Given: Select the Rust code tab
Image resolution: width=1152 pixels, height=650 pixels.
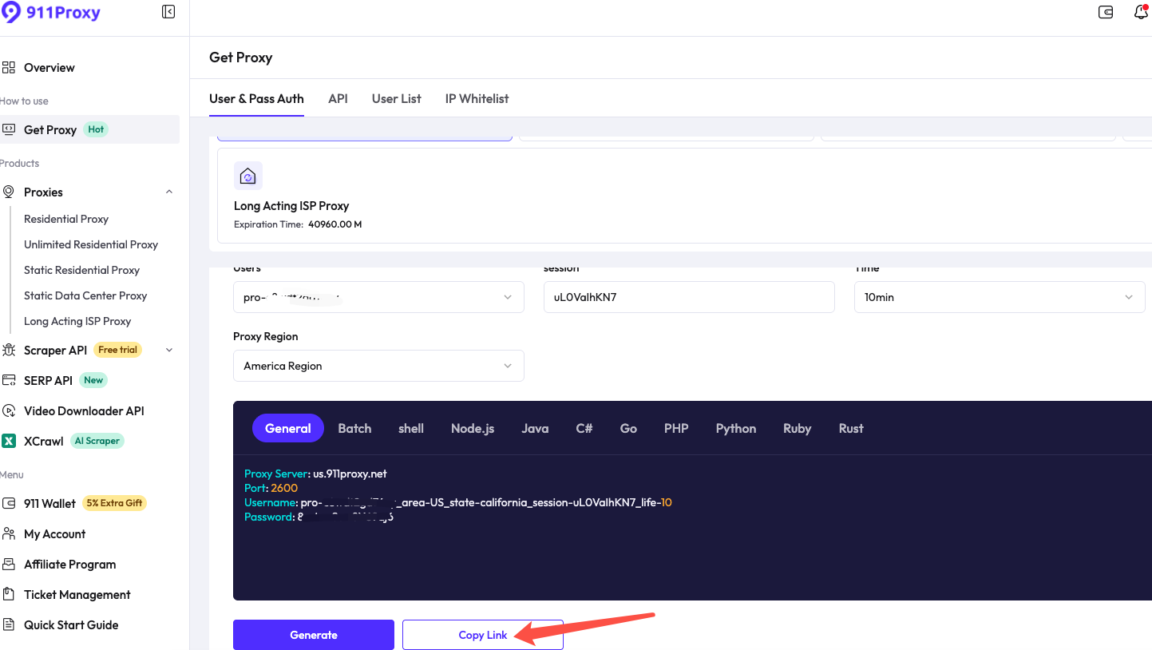Looking at the screenshot, I should click(851, 429).
